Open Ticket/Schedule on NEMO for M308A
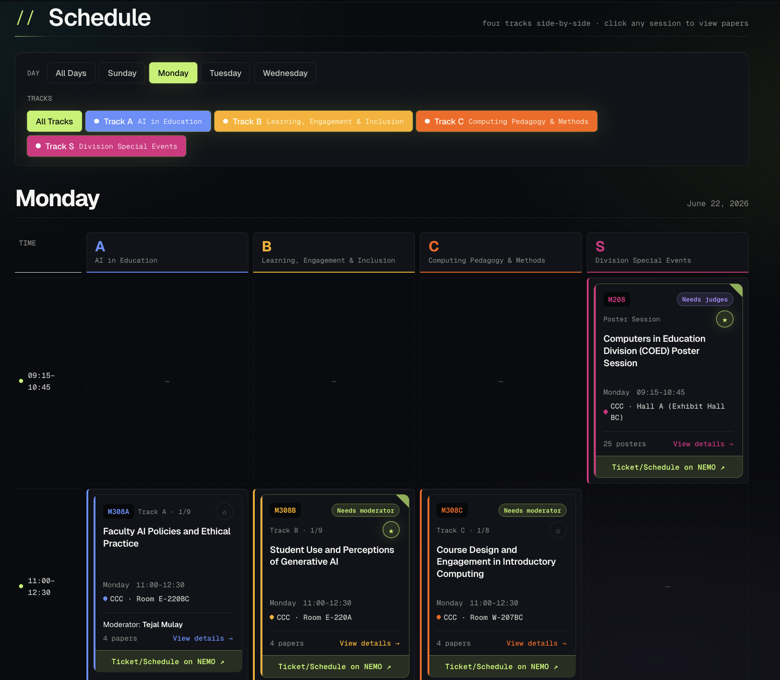Screen dimensions: 780x680 (168, 661)
